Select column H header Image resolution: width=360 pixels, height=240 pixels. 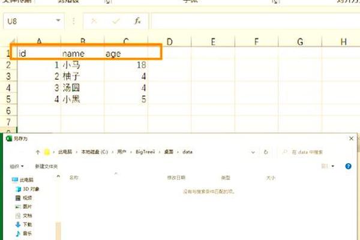(x=341, y=42)
